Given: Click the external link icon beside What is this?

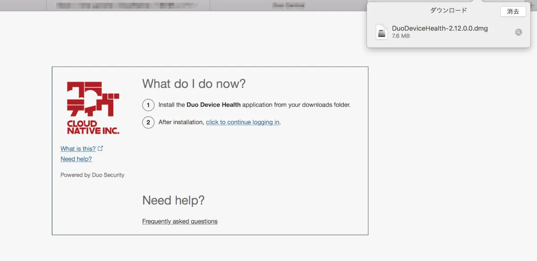Looking at the screenshot, I should click(100, 148).
